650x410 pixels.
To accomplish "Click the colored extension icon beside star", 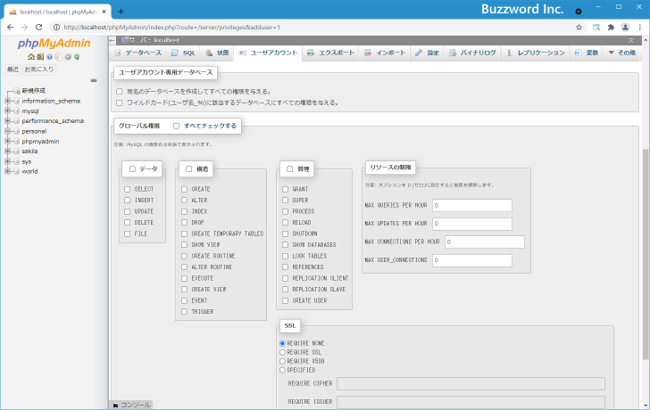I will (596, 28).
